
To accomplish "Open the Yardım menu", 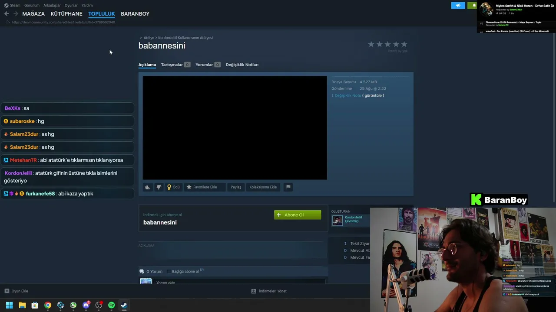I will pyautogui.click(x=87, y=6).
